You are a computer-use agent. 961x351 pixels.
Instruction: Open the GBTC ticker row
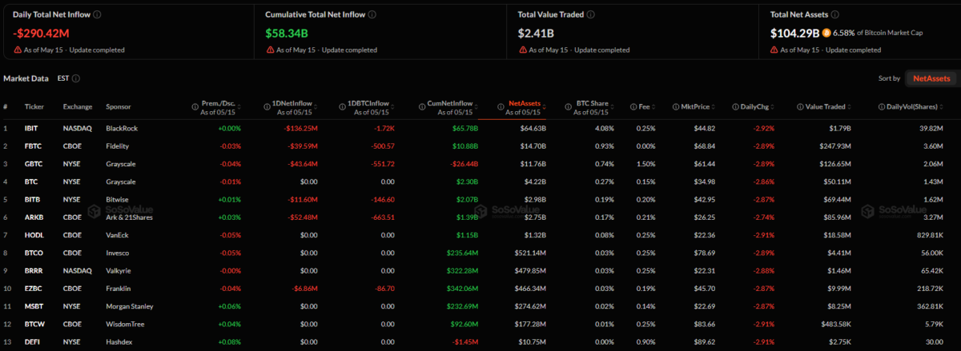coord(480,164)
